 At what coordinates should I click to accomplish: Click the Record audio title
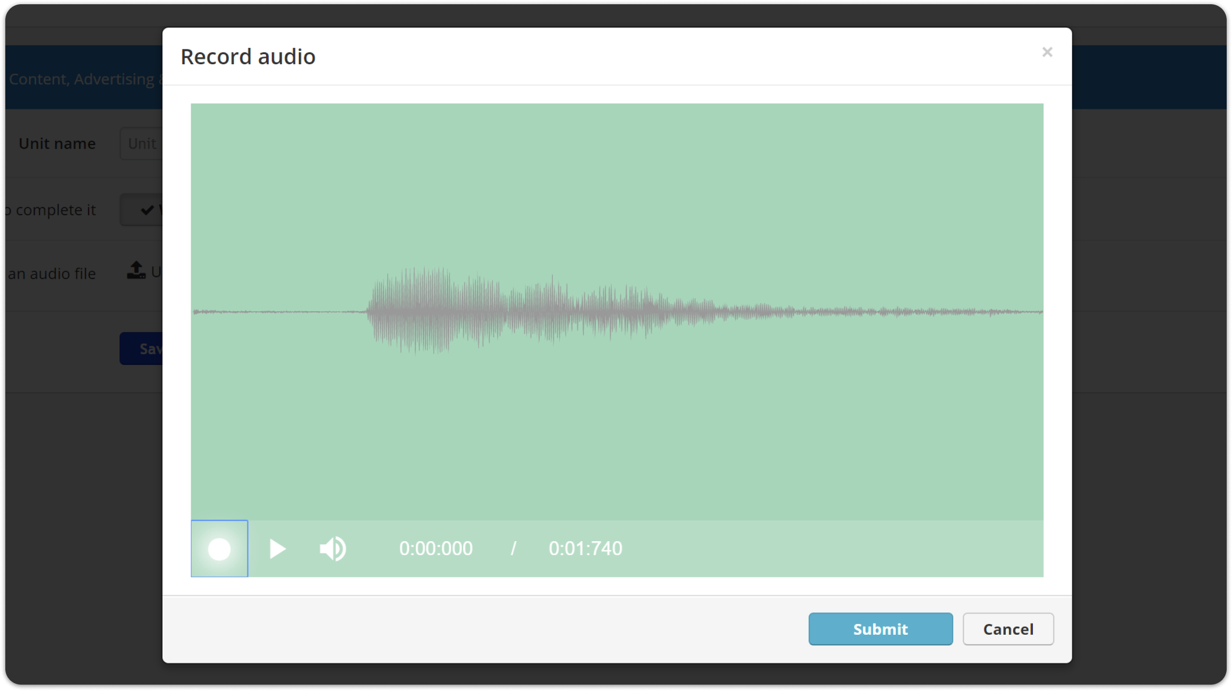(248, 56)
